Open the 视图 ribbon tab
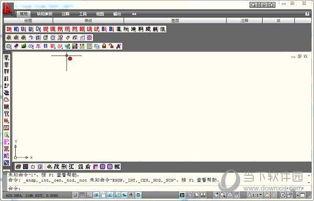 click(x=100, y=14)
